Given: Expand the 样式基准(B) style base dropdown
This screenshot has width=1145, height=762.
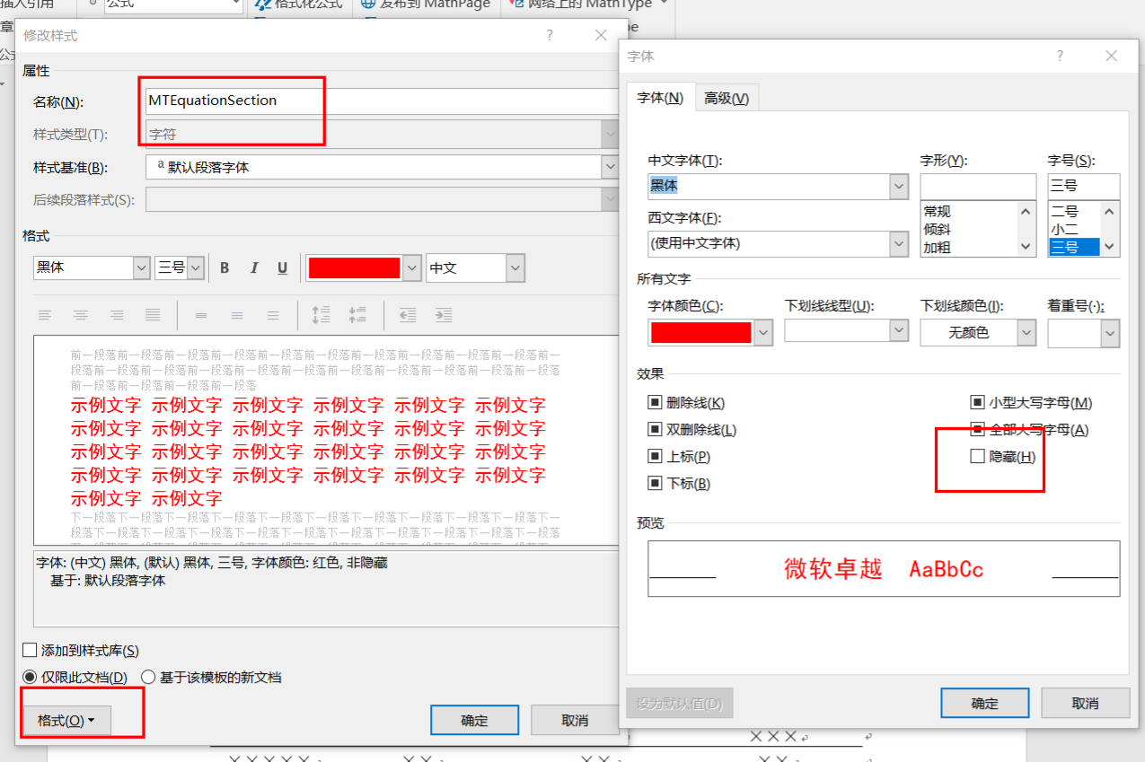Looking at the screenshot, I should [x=610, y=167].
